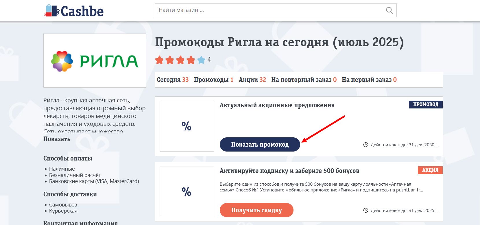Open the 'На повторный заказ 0' tab

tap(304, 80)
